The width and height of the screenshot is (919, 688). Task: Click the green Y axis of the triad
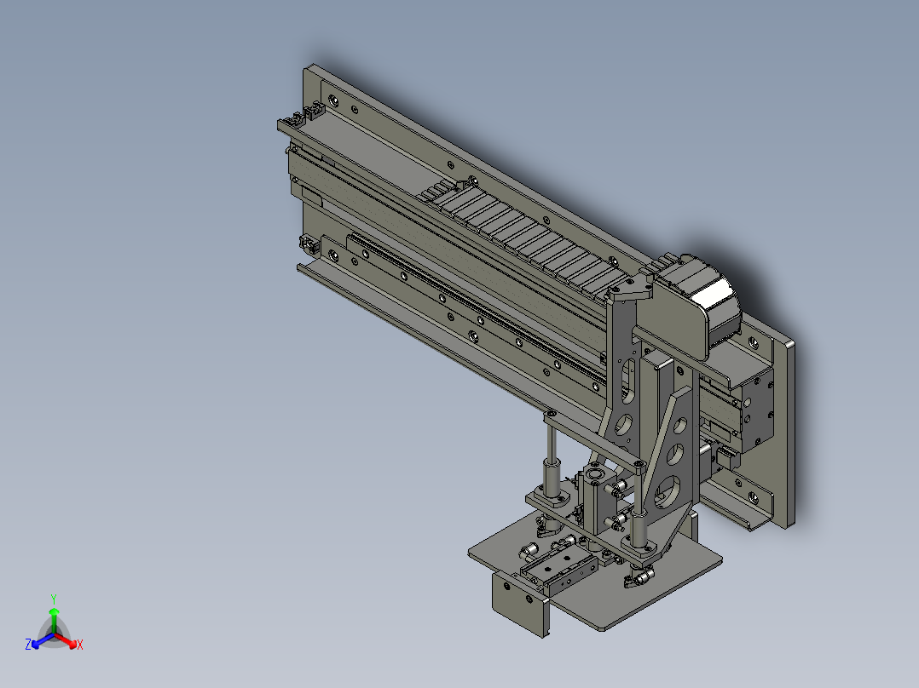(54, 618)
